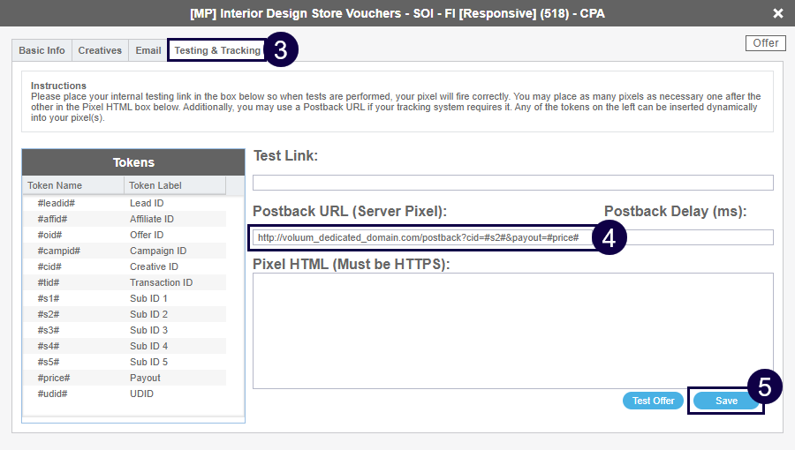Choose the #cid# Creative ID token
The image size is (795, 450).
[x=124, y=266]
